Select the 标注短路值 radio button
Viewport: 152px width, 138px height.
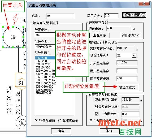click(x=36, y=120)
